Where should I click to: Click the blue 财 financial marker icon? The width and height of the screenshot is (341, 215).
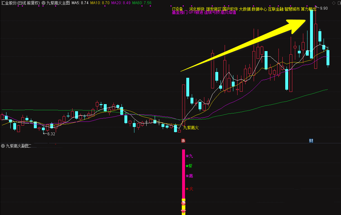tap(311, 141)
